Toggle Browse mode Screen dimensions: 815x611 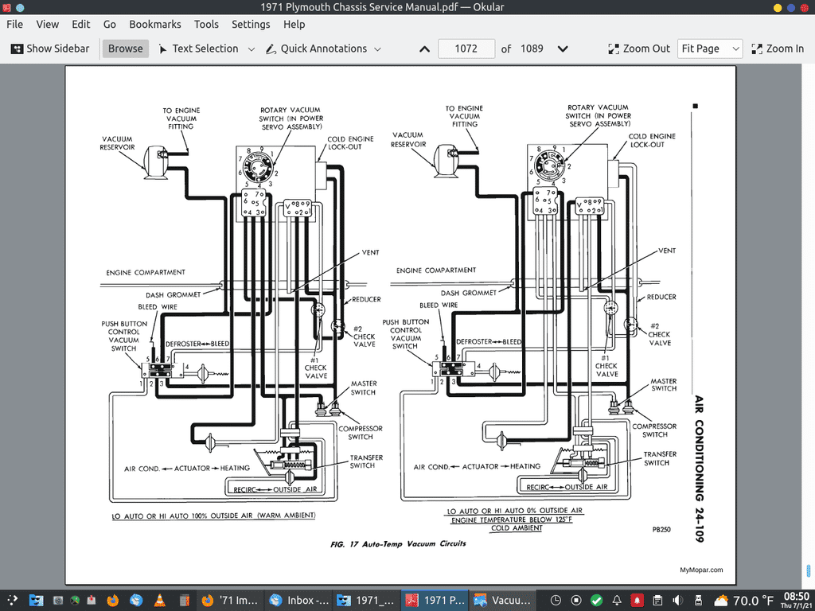click(125, 49)
